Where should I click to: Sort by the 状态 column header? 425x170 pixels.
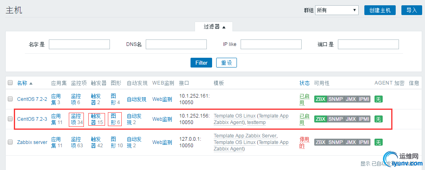pos(305,83)
